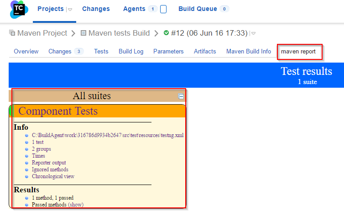Collapse the All suites panel
This screenshot has height=217, width=344.
pyautogui.click(x=181, y=96)
